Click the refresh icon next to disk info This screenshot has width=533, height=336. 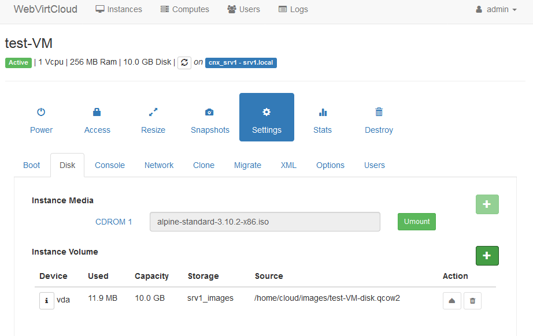(x=184, y=62)
